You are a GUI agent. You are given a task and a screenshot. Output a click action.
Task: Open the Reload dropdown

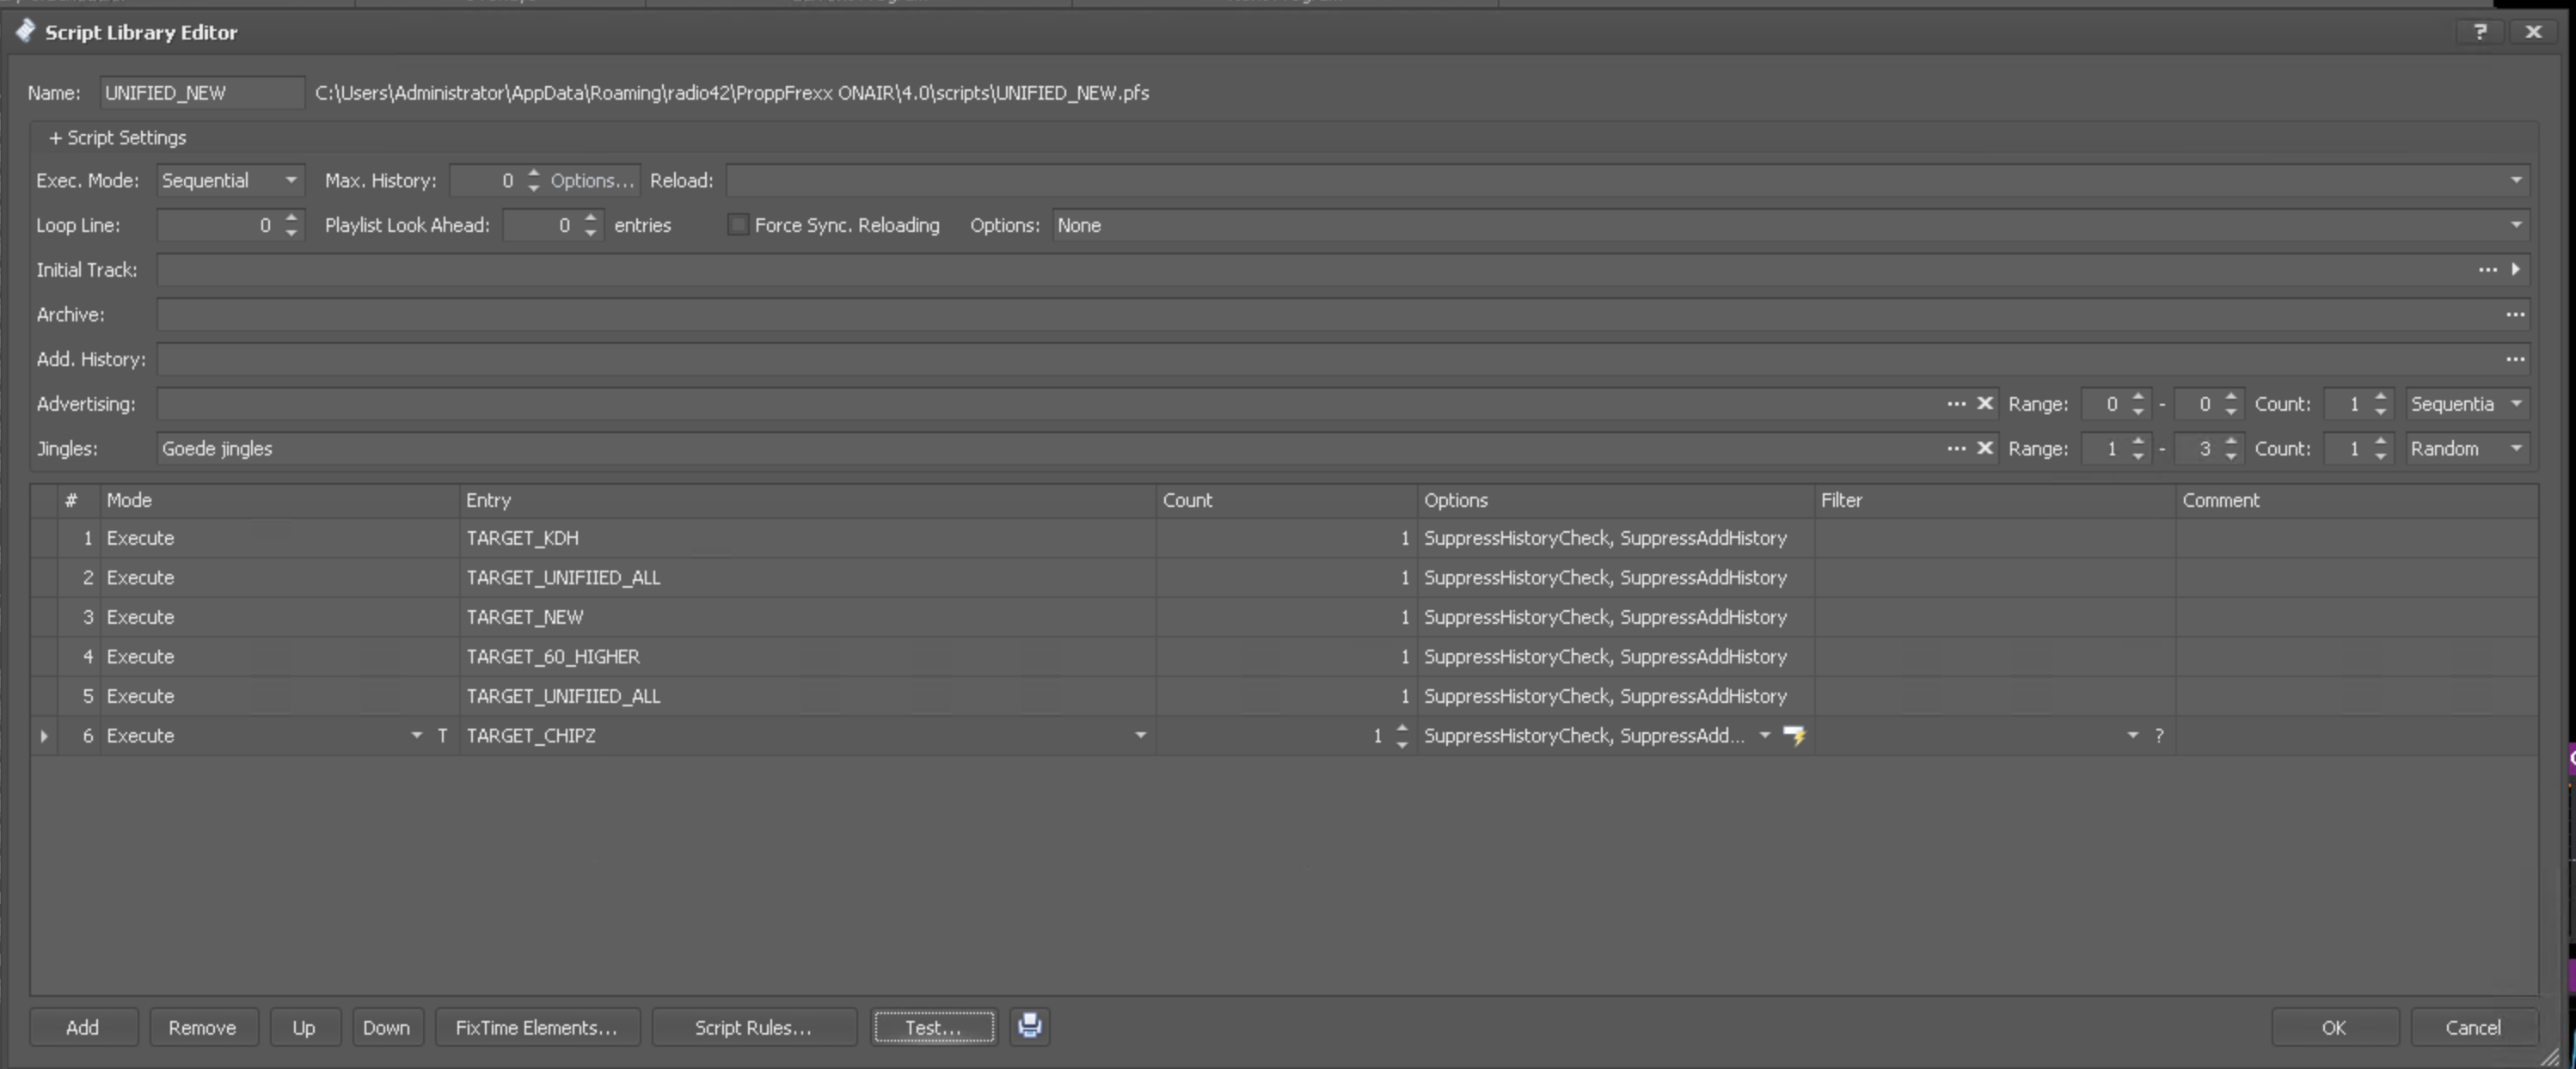[2516, 180]
